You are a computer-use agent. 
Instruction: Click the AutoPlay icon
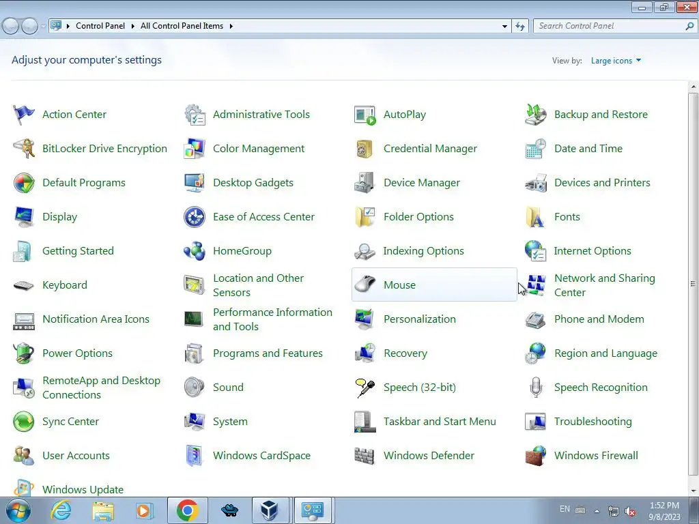click(x=365, y=115)
